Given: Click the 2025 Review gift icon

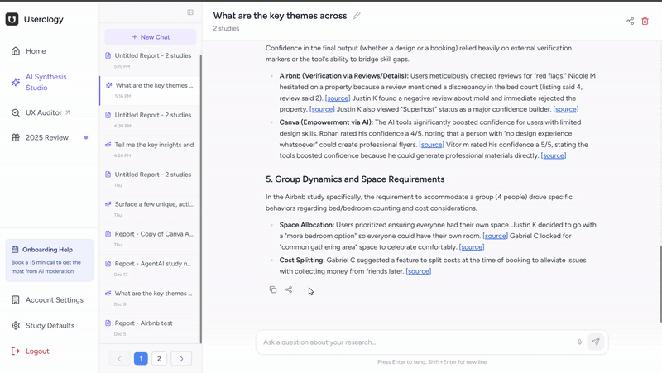Looking at the screenshot, I should tap(16, 137).
